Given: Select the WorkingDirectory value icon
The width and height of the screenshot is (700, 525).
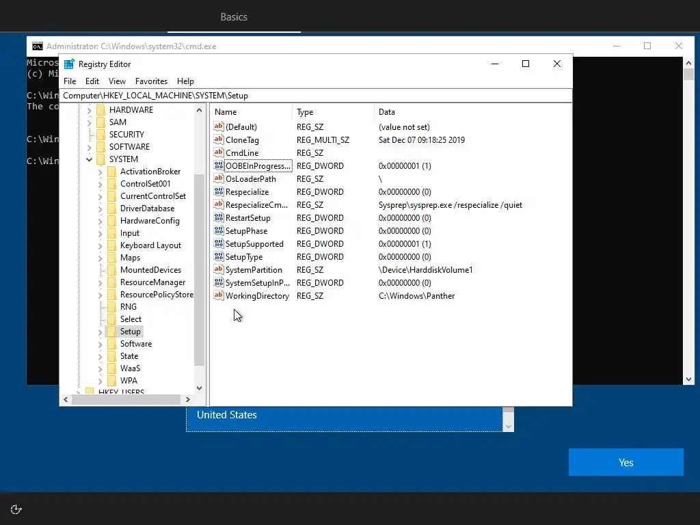Looking at the screenshot, I should tap(218, 295).
